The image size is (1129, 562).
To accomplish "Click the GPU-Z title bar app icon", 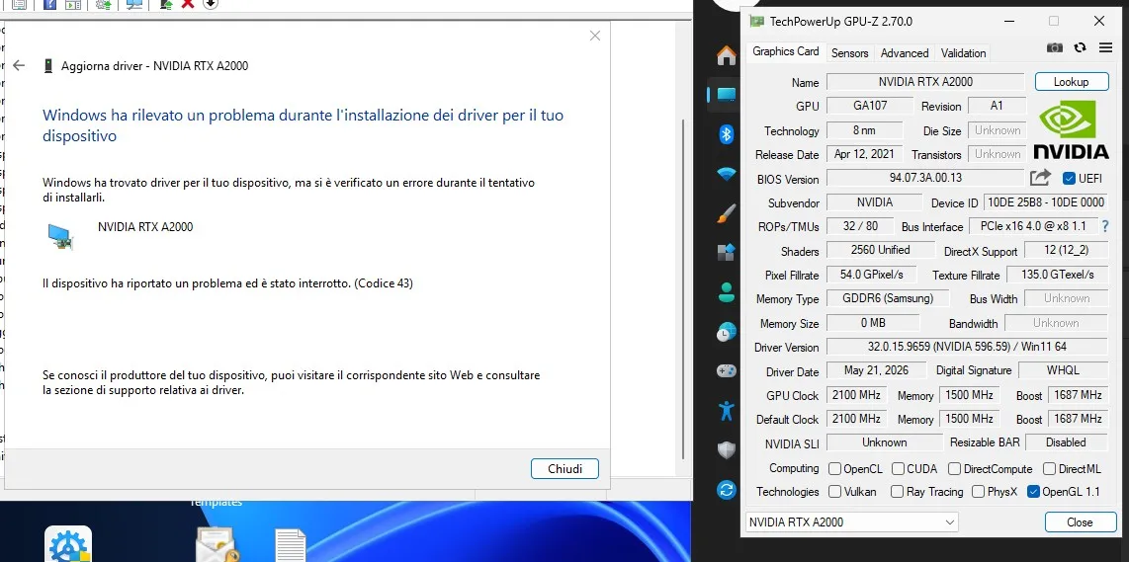I will [x=756, y=22].
